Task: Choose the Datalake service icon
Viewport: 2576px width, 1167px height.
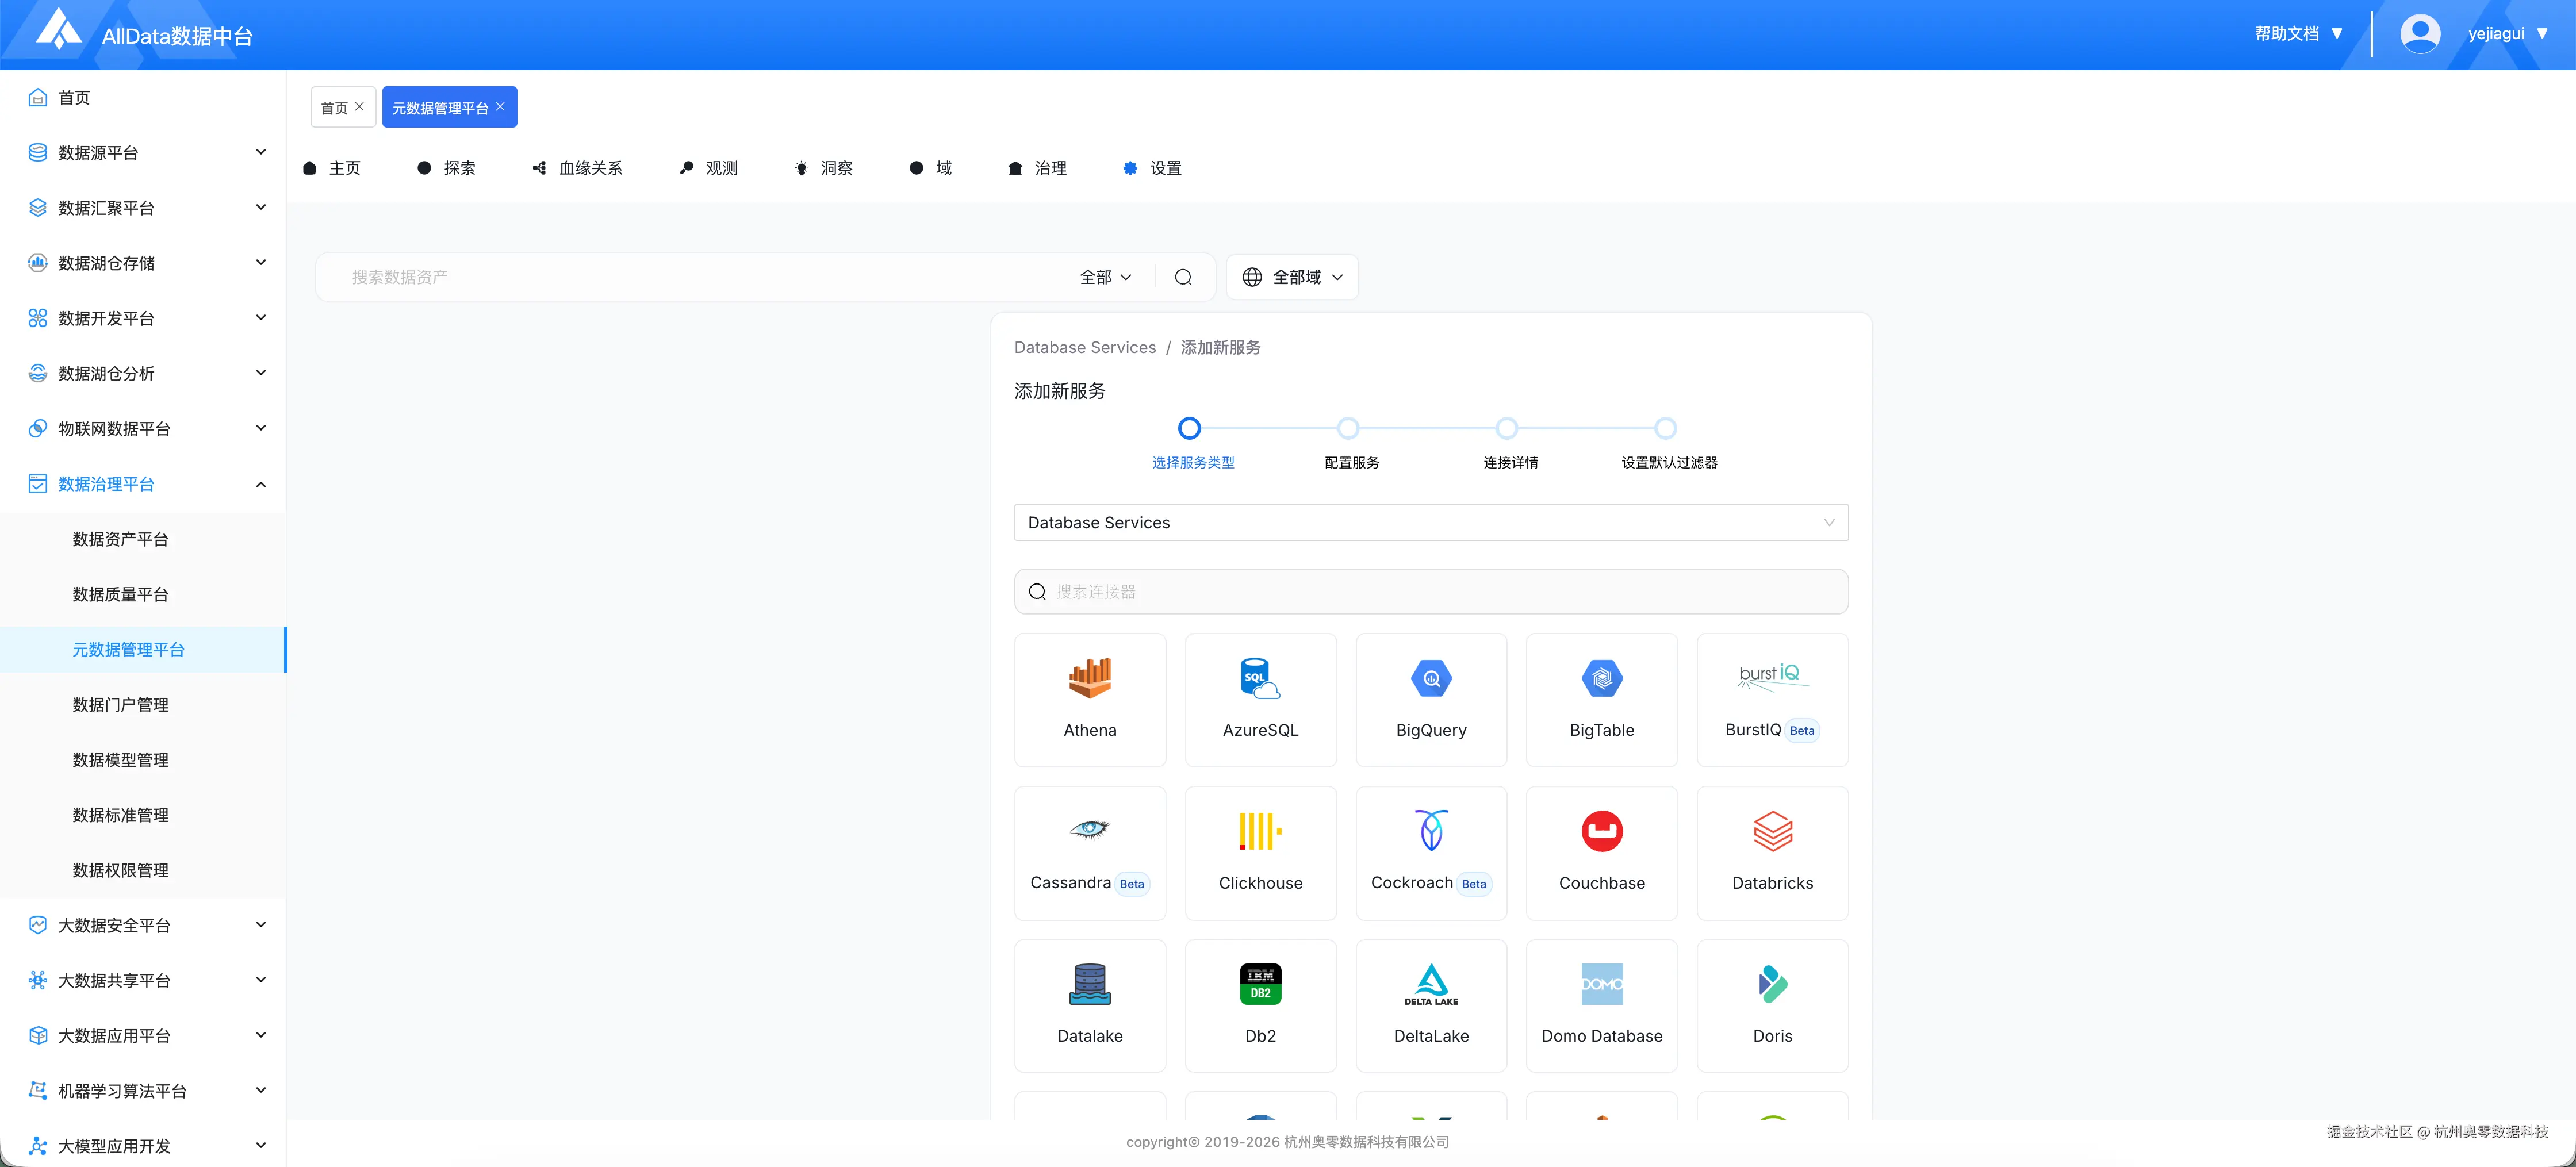Action: (1089, 984)
